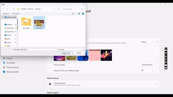Screen dimensions: 173x97
Task: Click the Windows Update arrows icon
Action: click(x=4, y=72)
